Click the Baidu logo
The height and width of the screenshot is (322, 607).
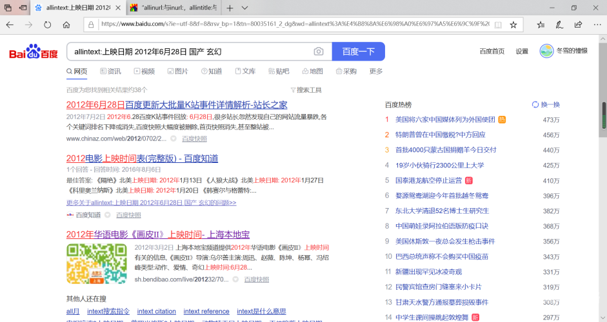[x=34, y=52]
